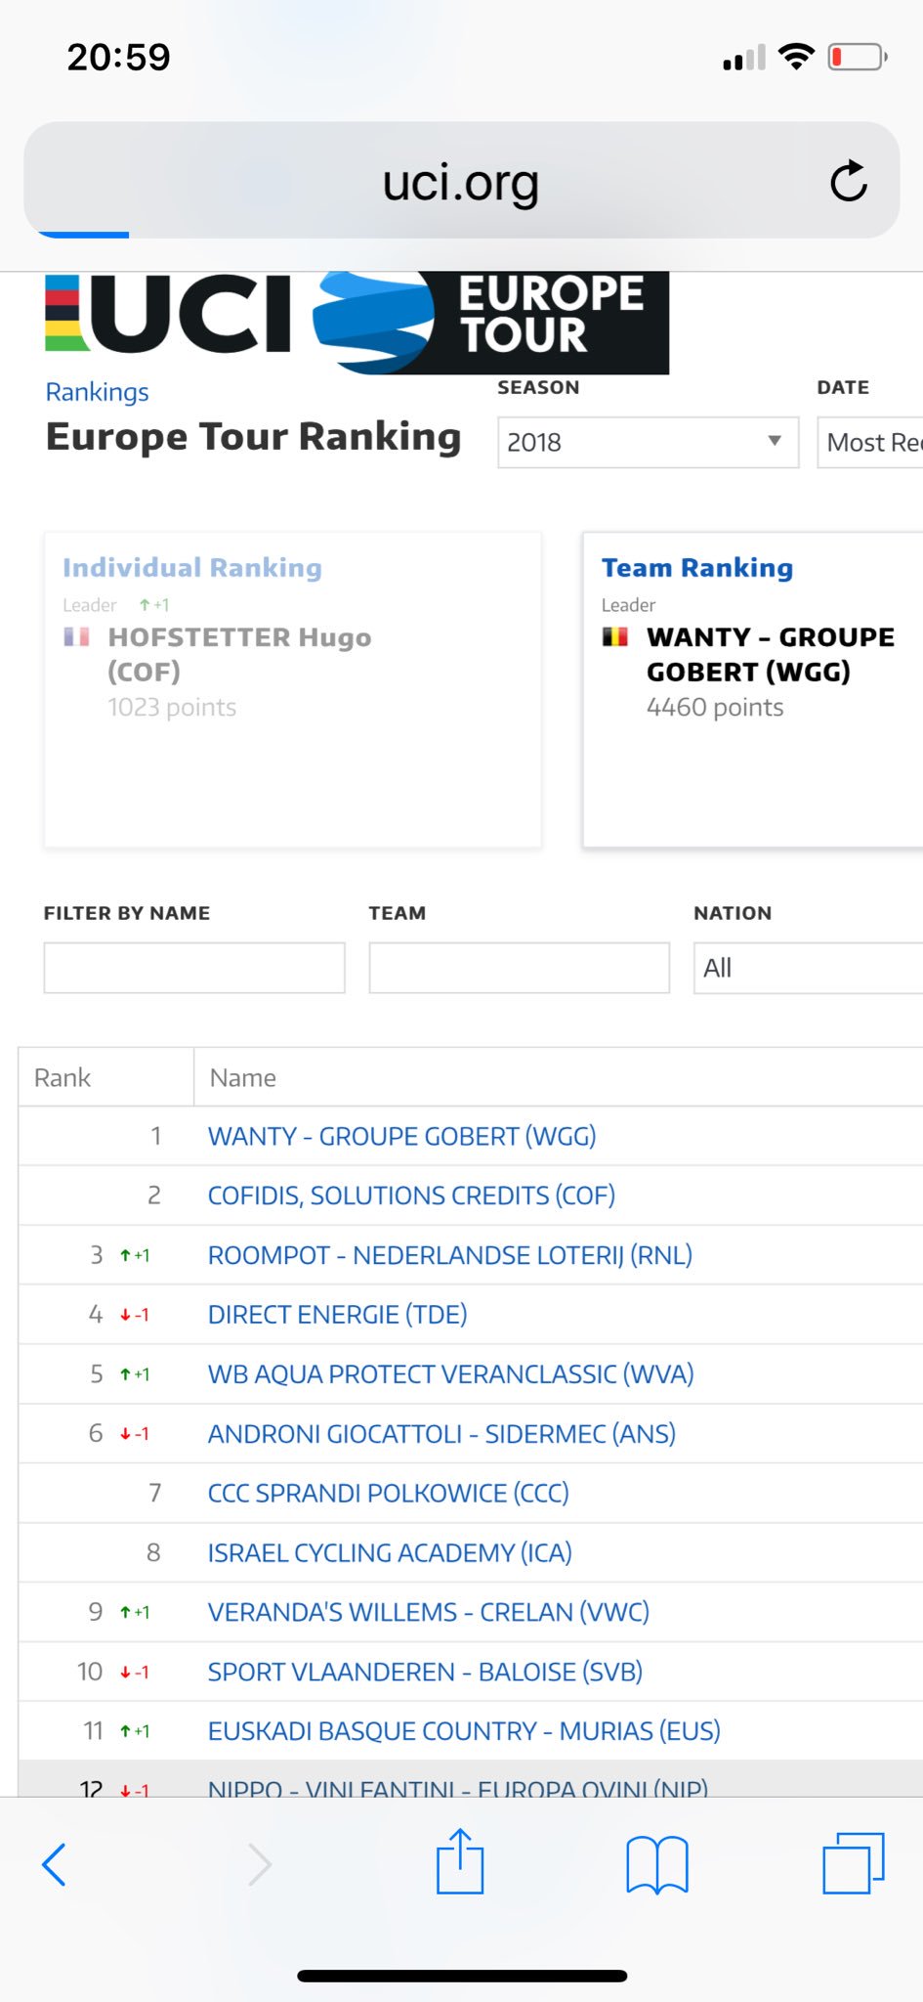The height and width of the screenshot is (2002, 923).
Task: Click the green up arrow at rank 9
Action: tap(125, 1613)
